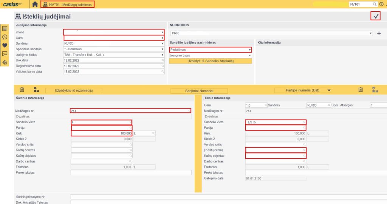
Task: Switch to INVT01 - Medžiagų judėjimas tab
Action: click(x=67, y=4)
